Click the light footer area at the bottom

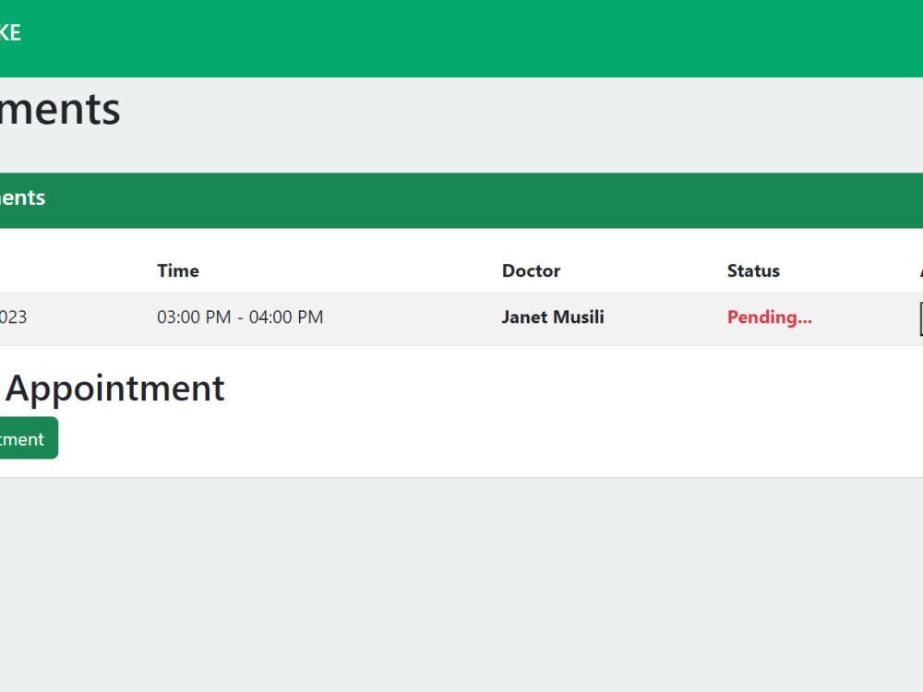(x=461, y=581)
